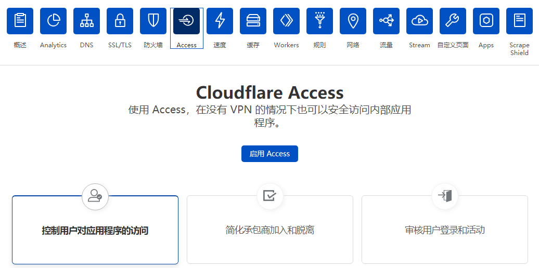Click the DNS nav label
Image resolution: width=539 pixels, height=268 pixels.
pos(86,45)
